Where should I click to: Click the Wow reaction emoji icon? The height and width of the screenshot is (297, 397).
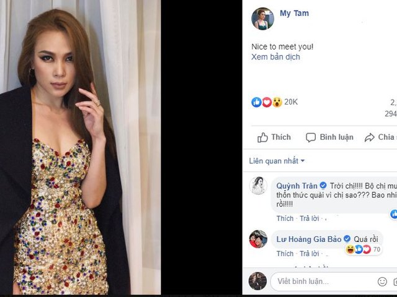click(277, 102)
